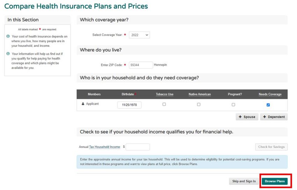The width and height of the screenshot is (297, 190).
Task: Click the info icon beside cost of health insurance
Action: pos(8,36)
